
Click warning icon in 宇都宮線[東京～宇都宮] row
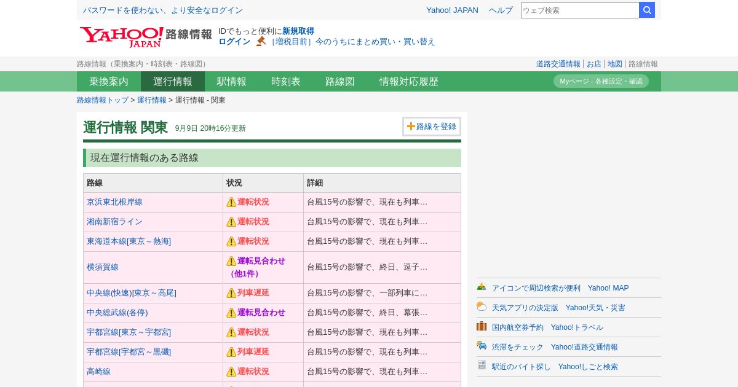[231, 332]
